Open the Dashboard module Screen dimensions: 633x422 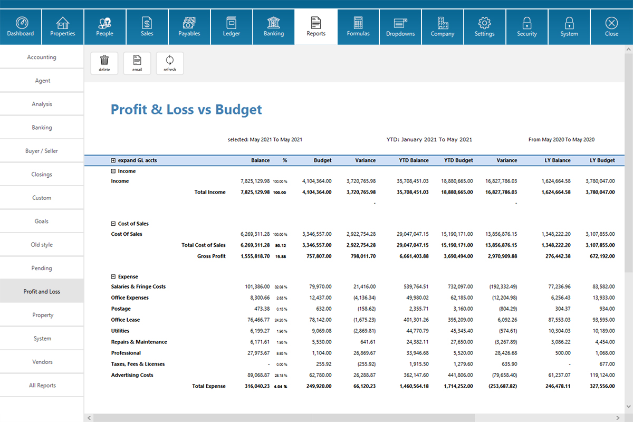coord(21,26)
